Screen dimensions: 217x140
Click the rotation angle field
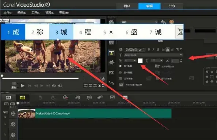pos(175,61)
